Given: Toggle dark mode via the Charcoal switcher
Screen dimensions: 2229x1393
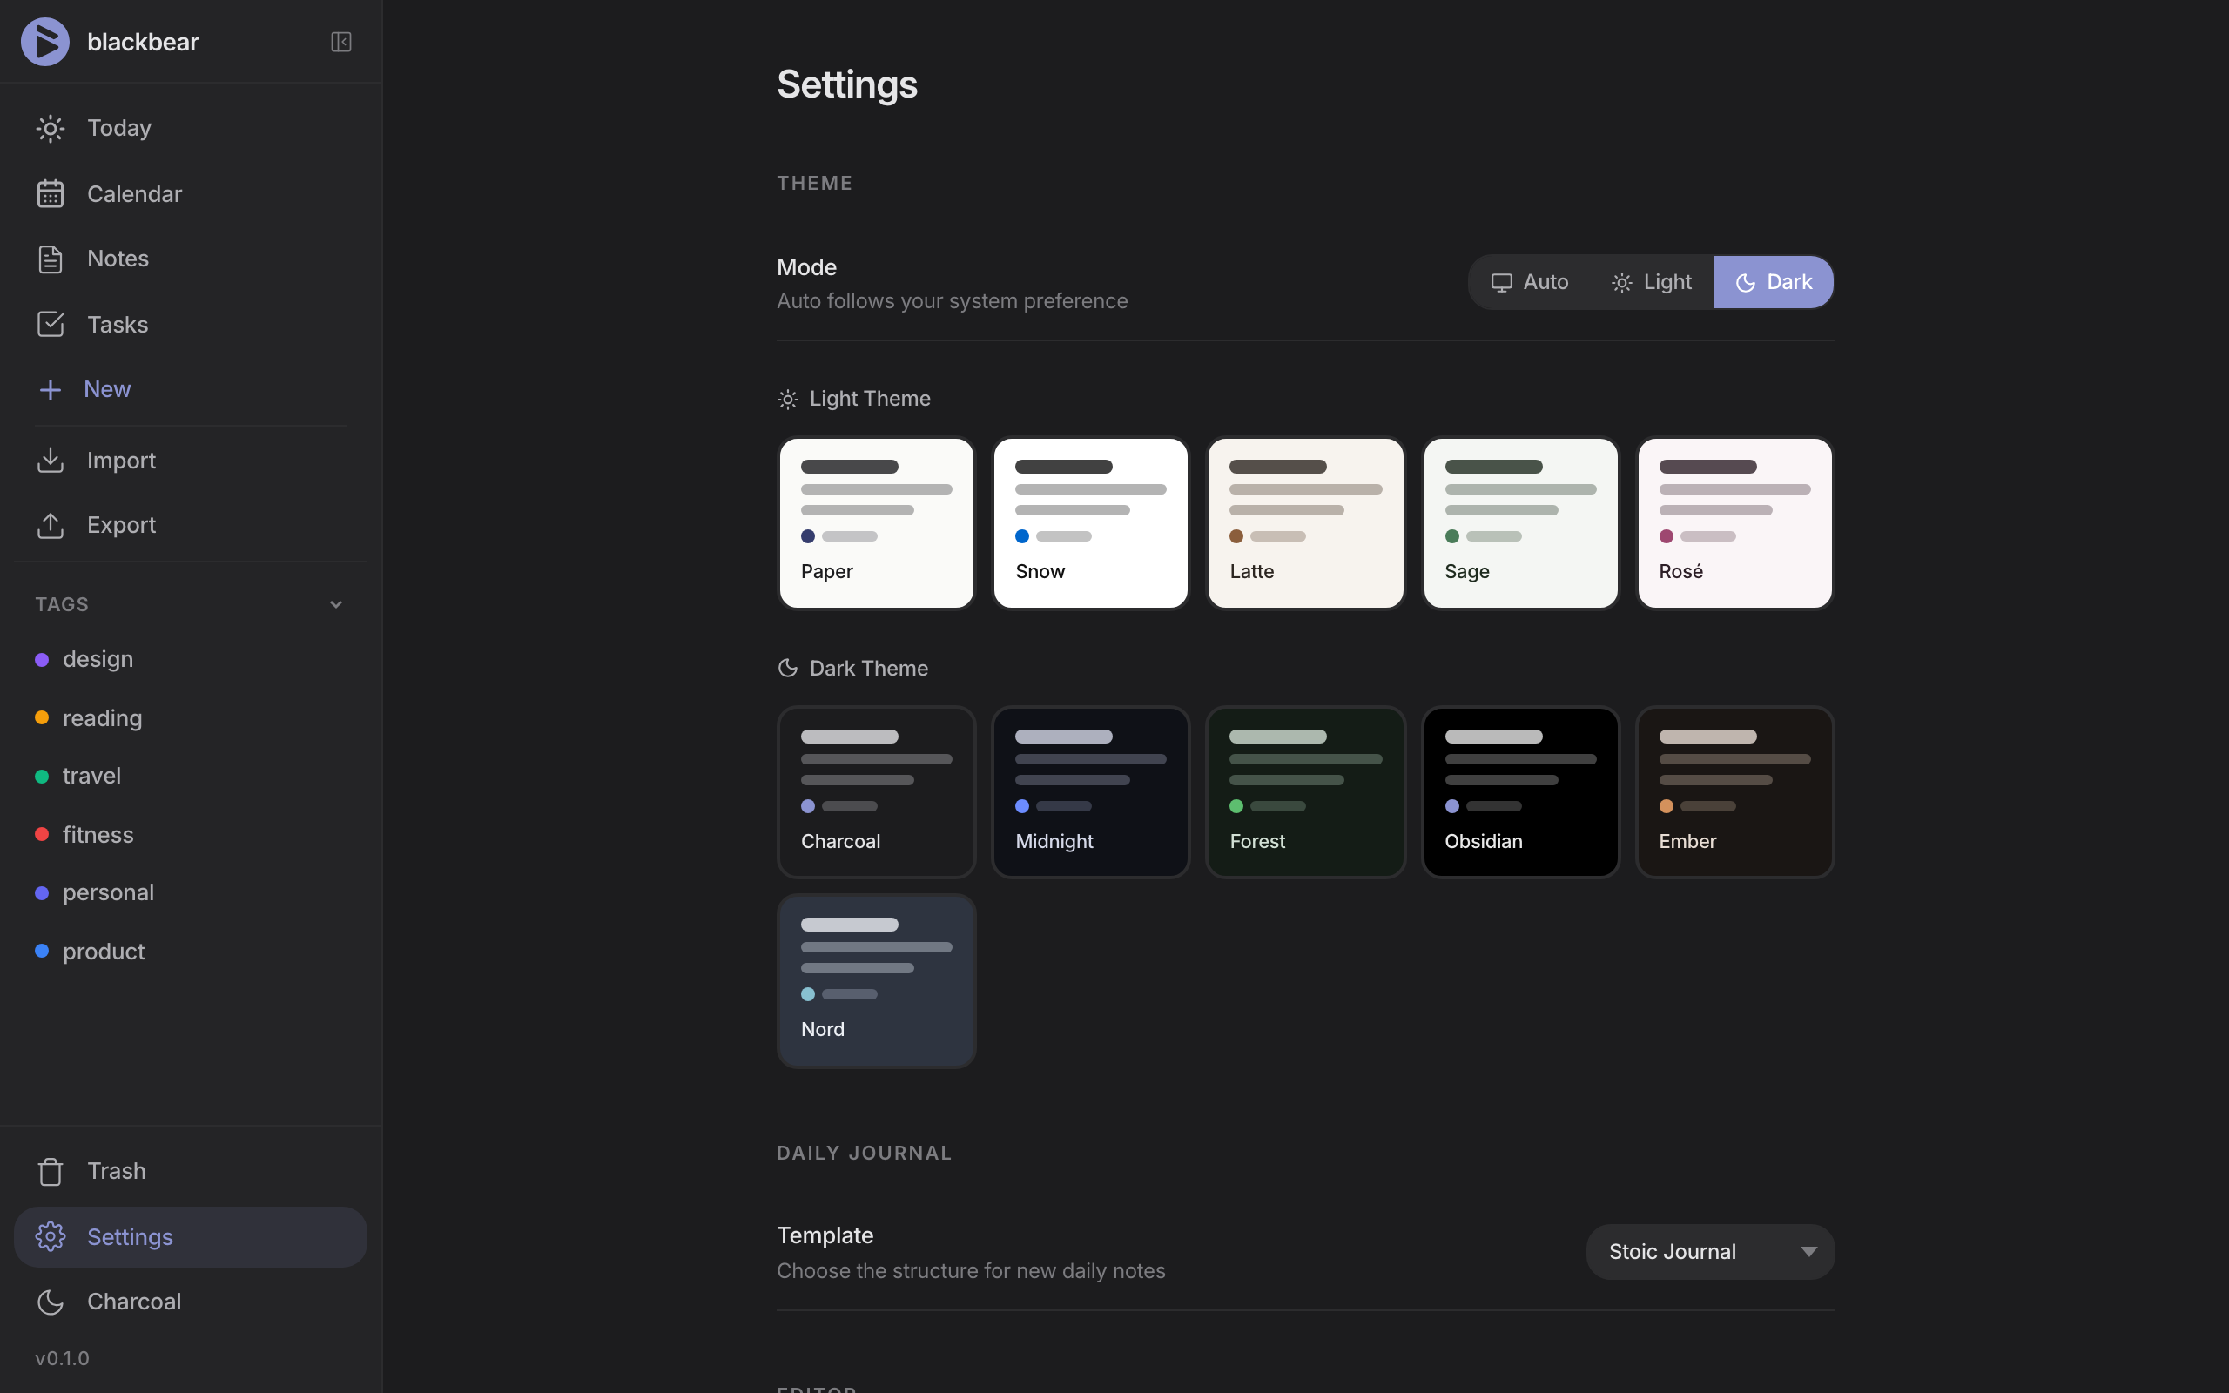Looking at the screenshot, I should (x=134, y=1301).
